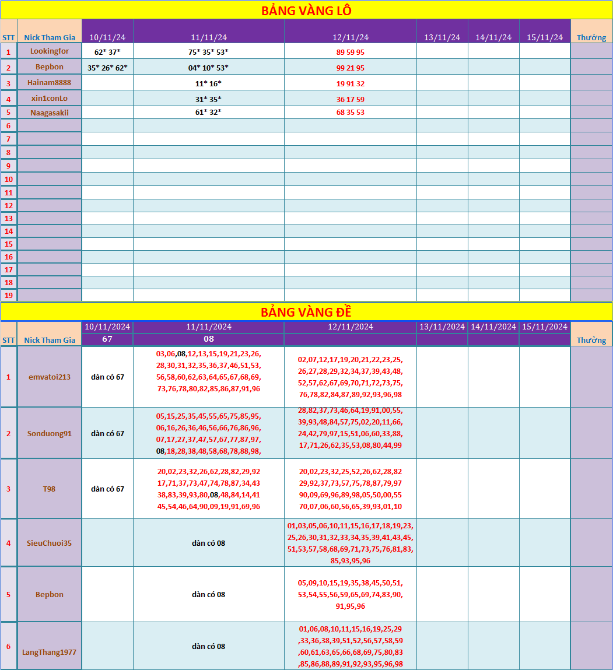Viewport: 613px width, 670px height.
Task: Select the red cell '68 35 53'
Action: 351,113
